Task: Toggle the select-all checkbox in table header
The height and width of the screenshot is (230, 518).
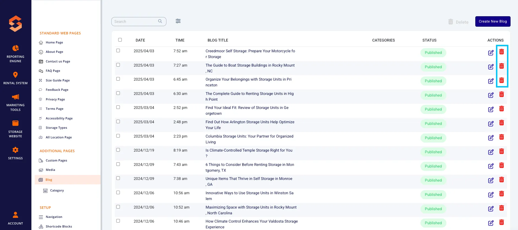Action: coord(120,40)
